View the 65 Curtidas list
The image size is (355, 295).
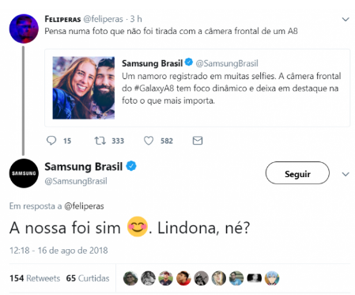[x=88, y=278]
